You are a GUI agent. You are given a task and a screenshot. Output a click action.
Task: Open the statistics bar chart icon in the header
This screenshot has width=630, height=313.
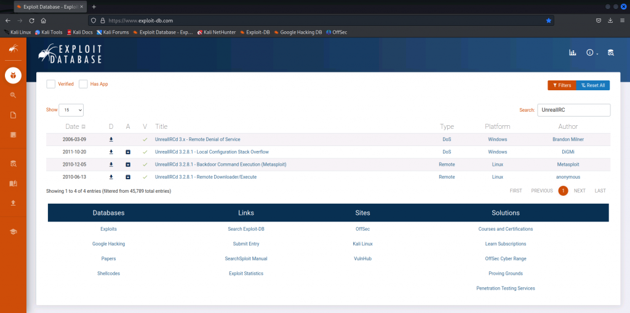[573, 53]
